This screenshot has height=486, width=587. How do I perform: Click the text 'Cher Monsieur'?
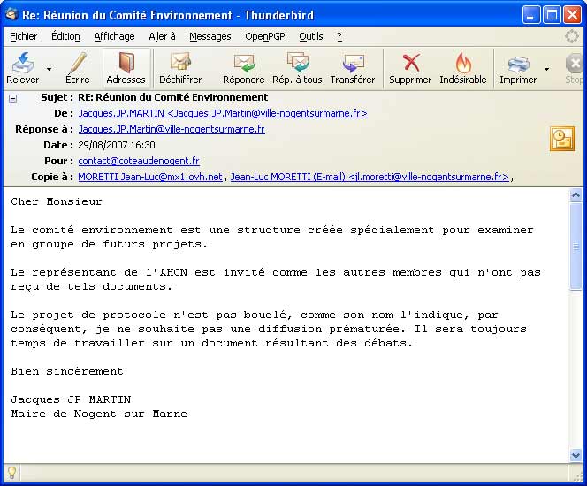(x=57, y=201)
